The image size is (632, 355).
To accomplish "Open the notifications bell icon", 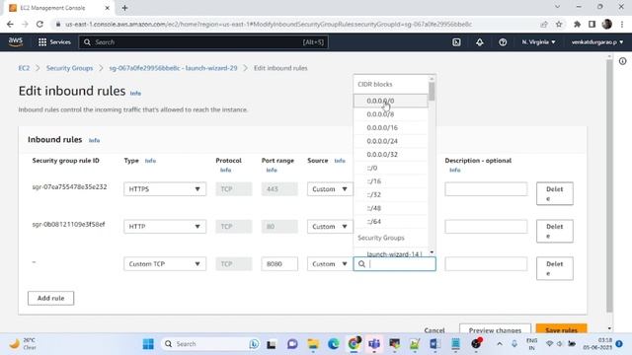I will [479, 41].
